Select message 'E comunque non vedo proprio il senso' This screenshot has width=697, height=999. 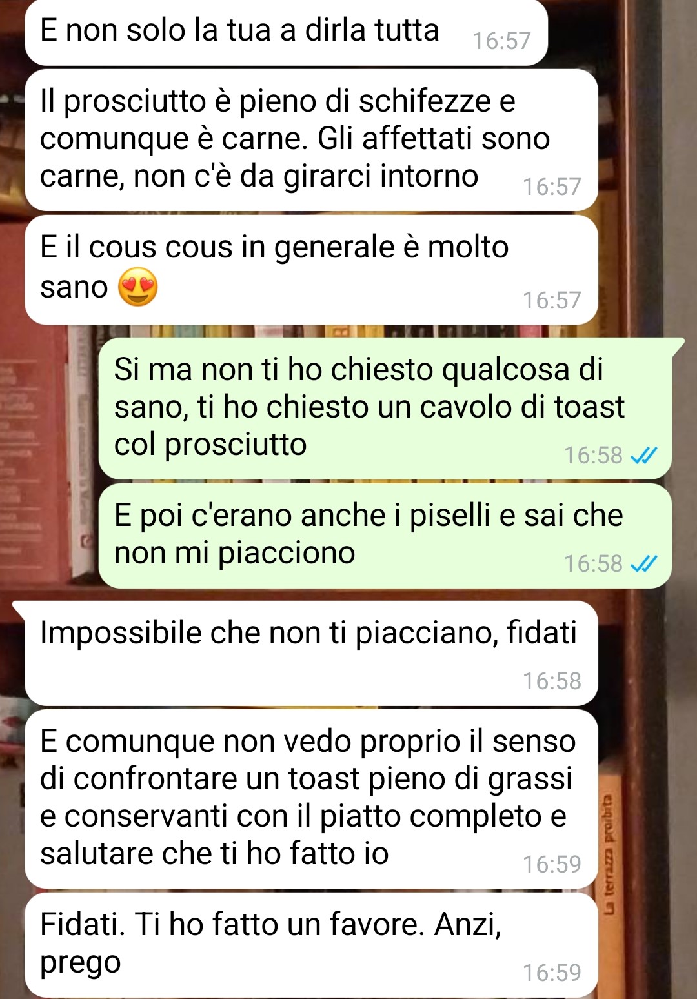[x=311, y=799]
